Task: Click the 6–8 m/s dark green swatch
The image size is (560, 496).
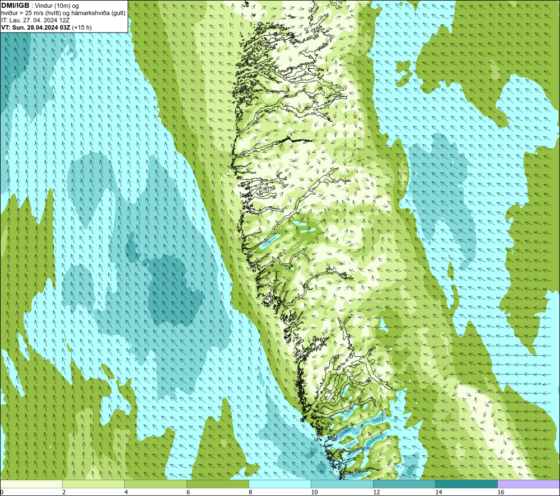Action: point(218,484)
